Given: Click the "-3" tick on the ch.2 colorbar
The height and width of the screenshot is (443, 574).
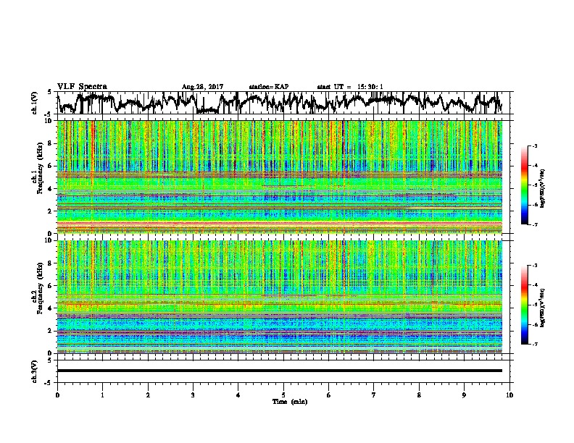Looking at the screenshot, I should [535, 266].
